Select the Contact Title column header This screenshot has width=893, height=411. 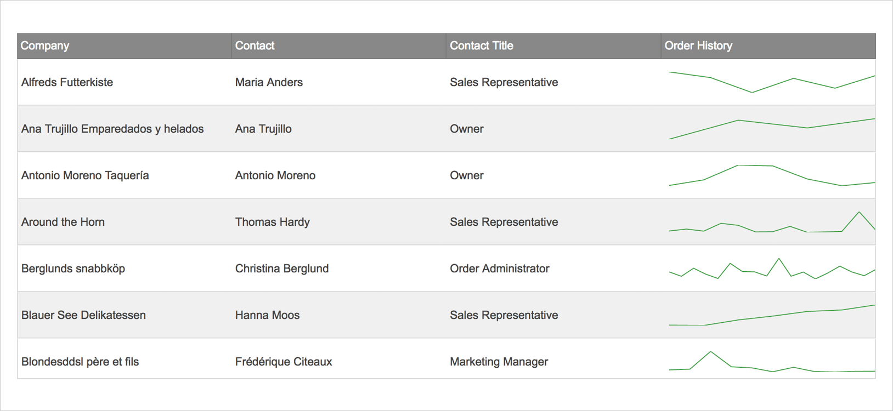(x=553, y=46)
